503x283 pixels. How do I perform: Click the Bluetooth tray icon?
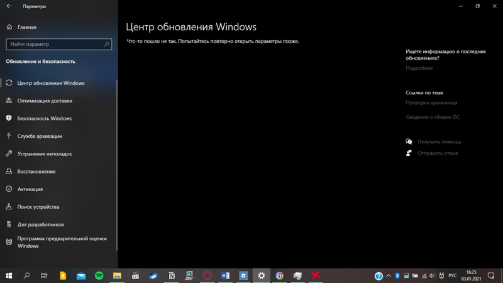tap(397, 275)
